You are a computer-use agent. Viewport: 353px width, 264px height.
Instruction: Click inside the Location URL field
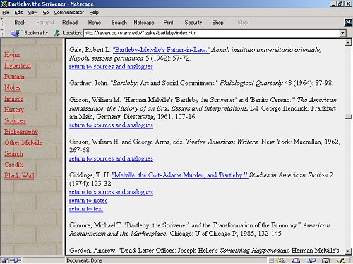[211, 33]
